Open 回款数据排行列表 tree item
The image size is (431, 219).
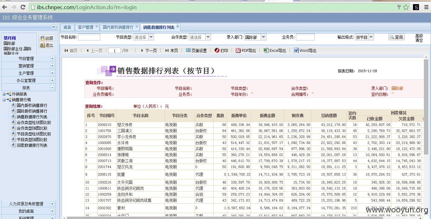(32, 145)
